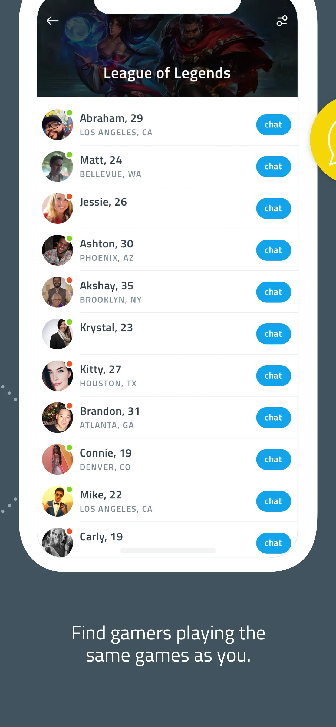Select the Connie, 19 name row
The width and height of the screenshot is (336, 727).
(x=167, y=460)
